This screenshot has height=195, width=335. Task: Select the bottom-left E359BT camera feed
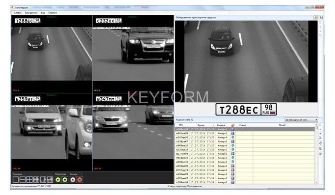click(x=52, y=132)
